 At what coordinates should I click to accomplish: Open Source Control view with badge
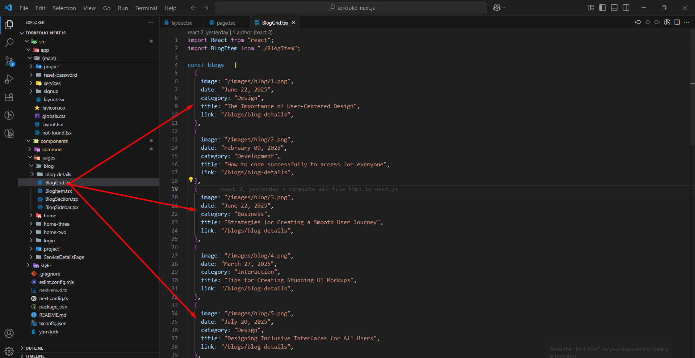click(9, 61)
